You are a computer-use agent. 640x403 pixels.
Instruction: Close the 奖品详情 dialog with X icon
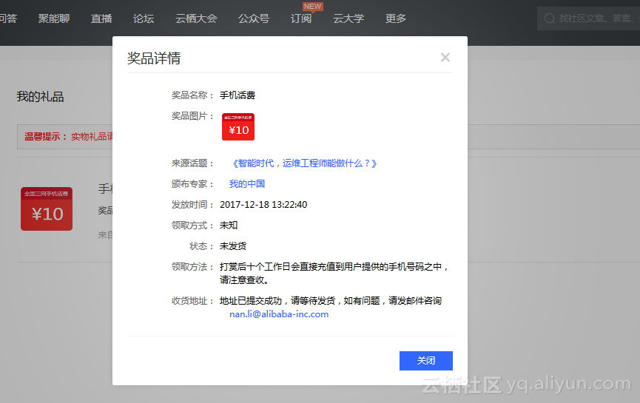tap(445, 58)
